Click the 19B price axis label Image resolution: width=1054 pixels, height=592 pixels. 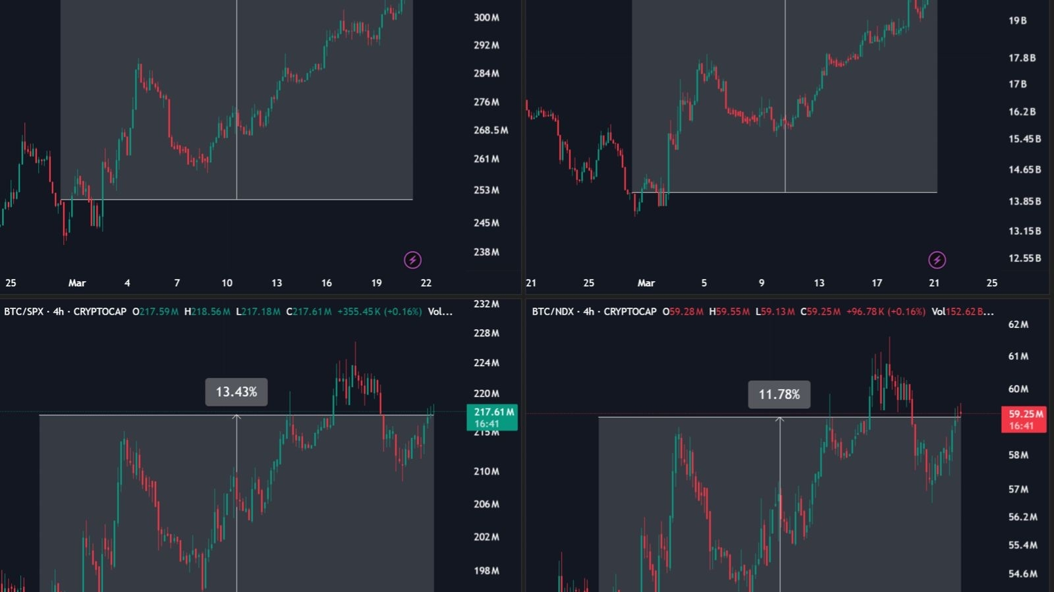point(1018,20)
